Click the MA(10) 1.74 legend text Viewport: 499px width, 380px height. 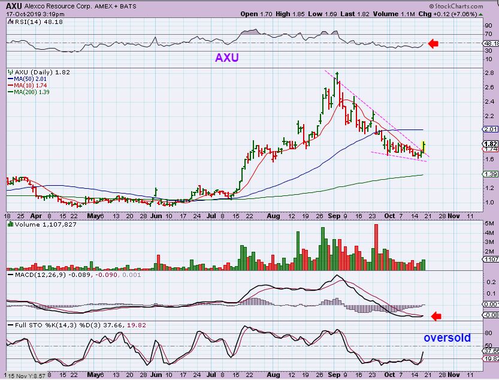pyautogui.click(x=30, y=86)
